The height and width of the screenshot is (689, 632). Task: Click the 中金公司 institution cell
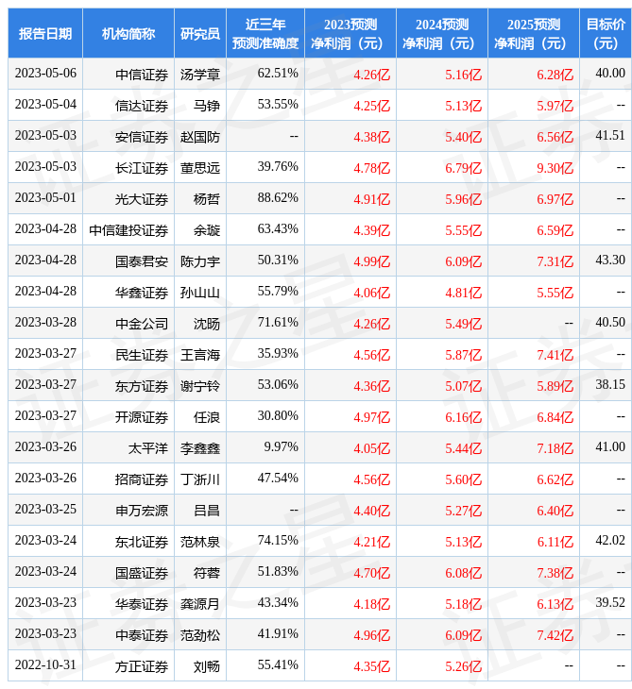(x=142, y=323)
